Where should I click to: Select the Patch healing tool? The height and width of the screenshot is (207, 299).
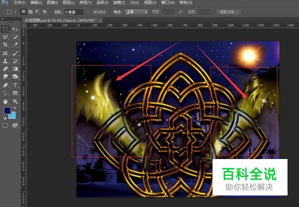point(6,53)
